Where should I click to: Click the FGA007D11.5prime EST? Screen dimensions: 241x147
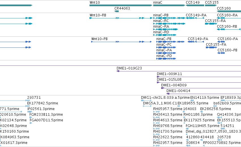(31, 123)
